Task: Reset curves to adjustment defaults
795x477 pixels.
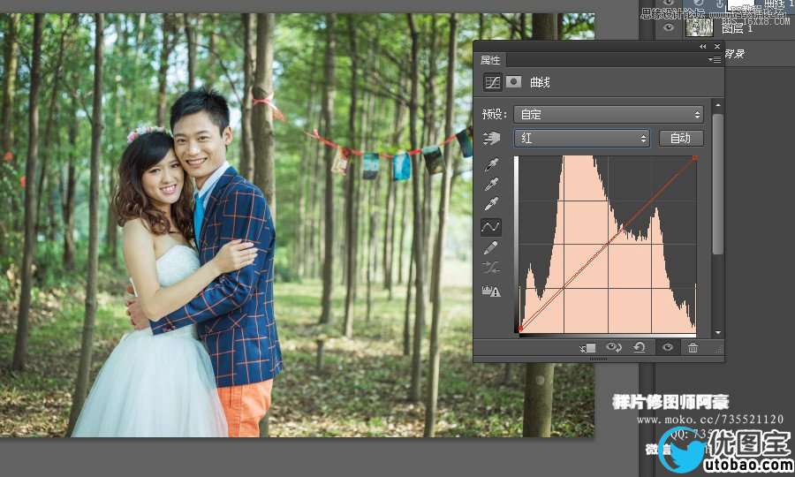Action: tap(640, 347)
